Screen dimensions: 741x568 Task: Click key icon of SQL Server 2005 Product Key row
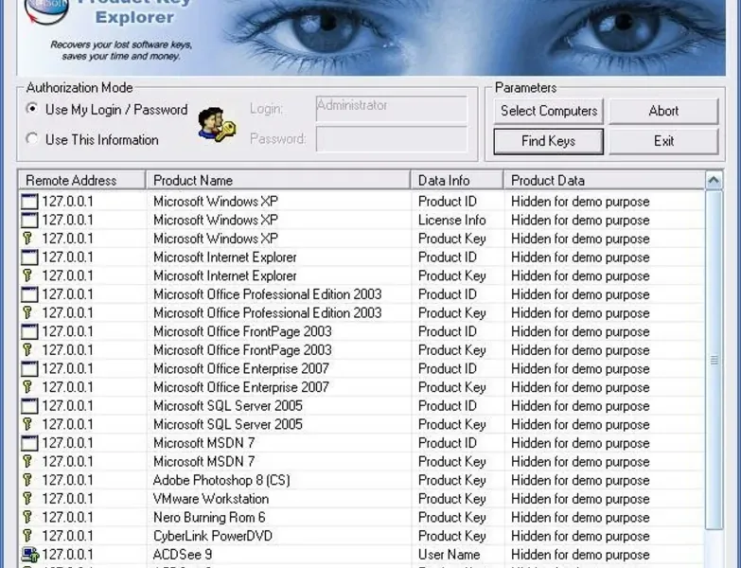[x=27, y=424]
